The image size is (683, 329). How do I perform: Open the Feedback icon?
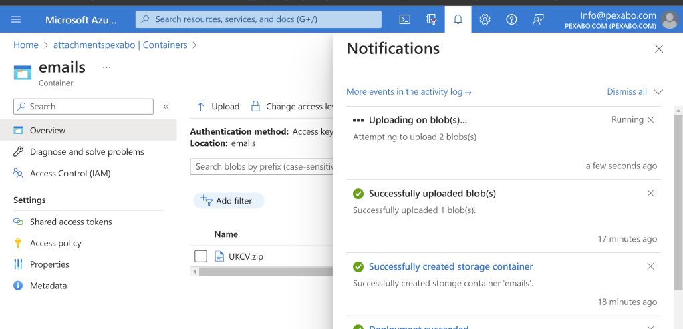click(538, 19)
